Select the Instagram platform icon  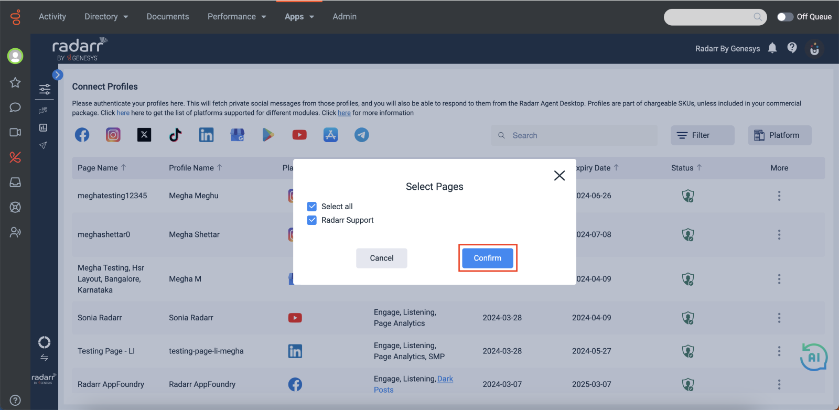[x=113, y=135]
